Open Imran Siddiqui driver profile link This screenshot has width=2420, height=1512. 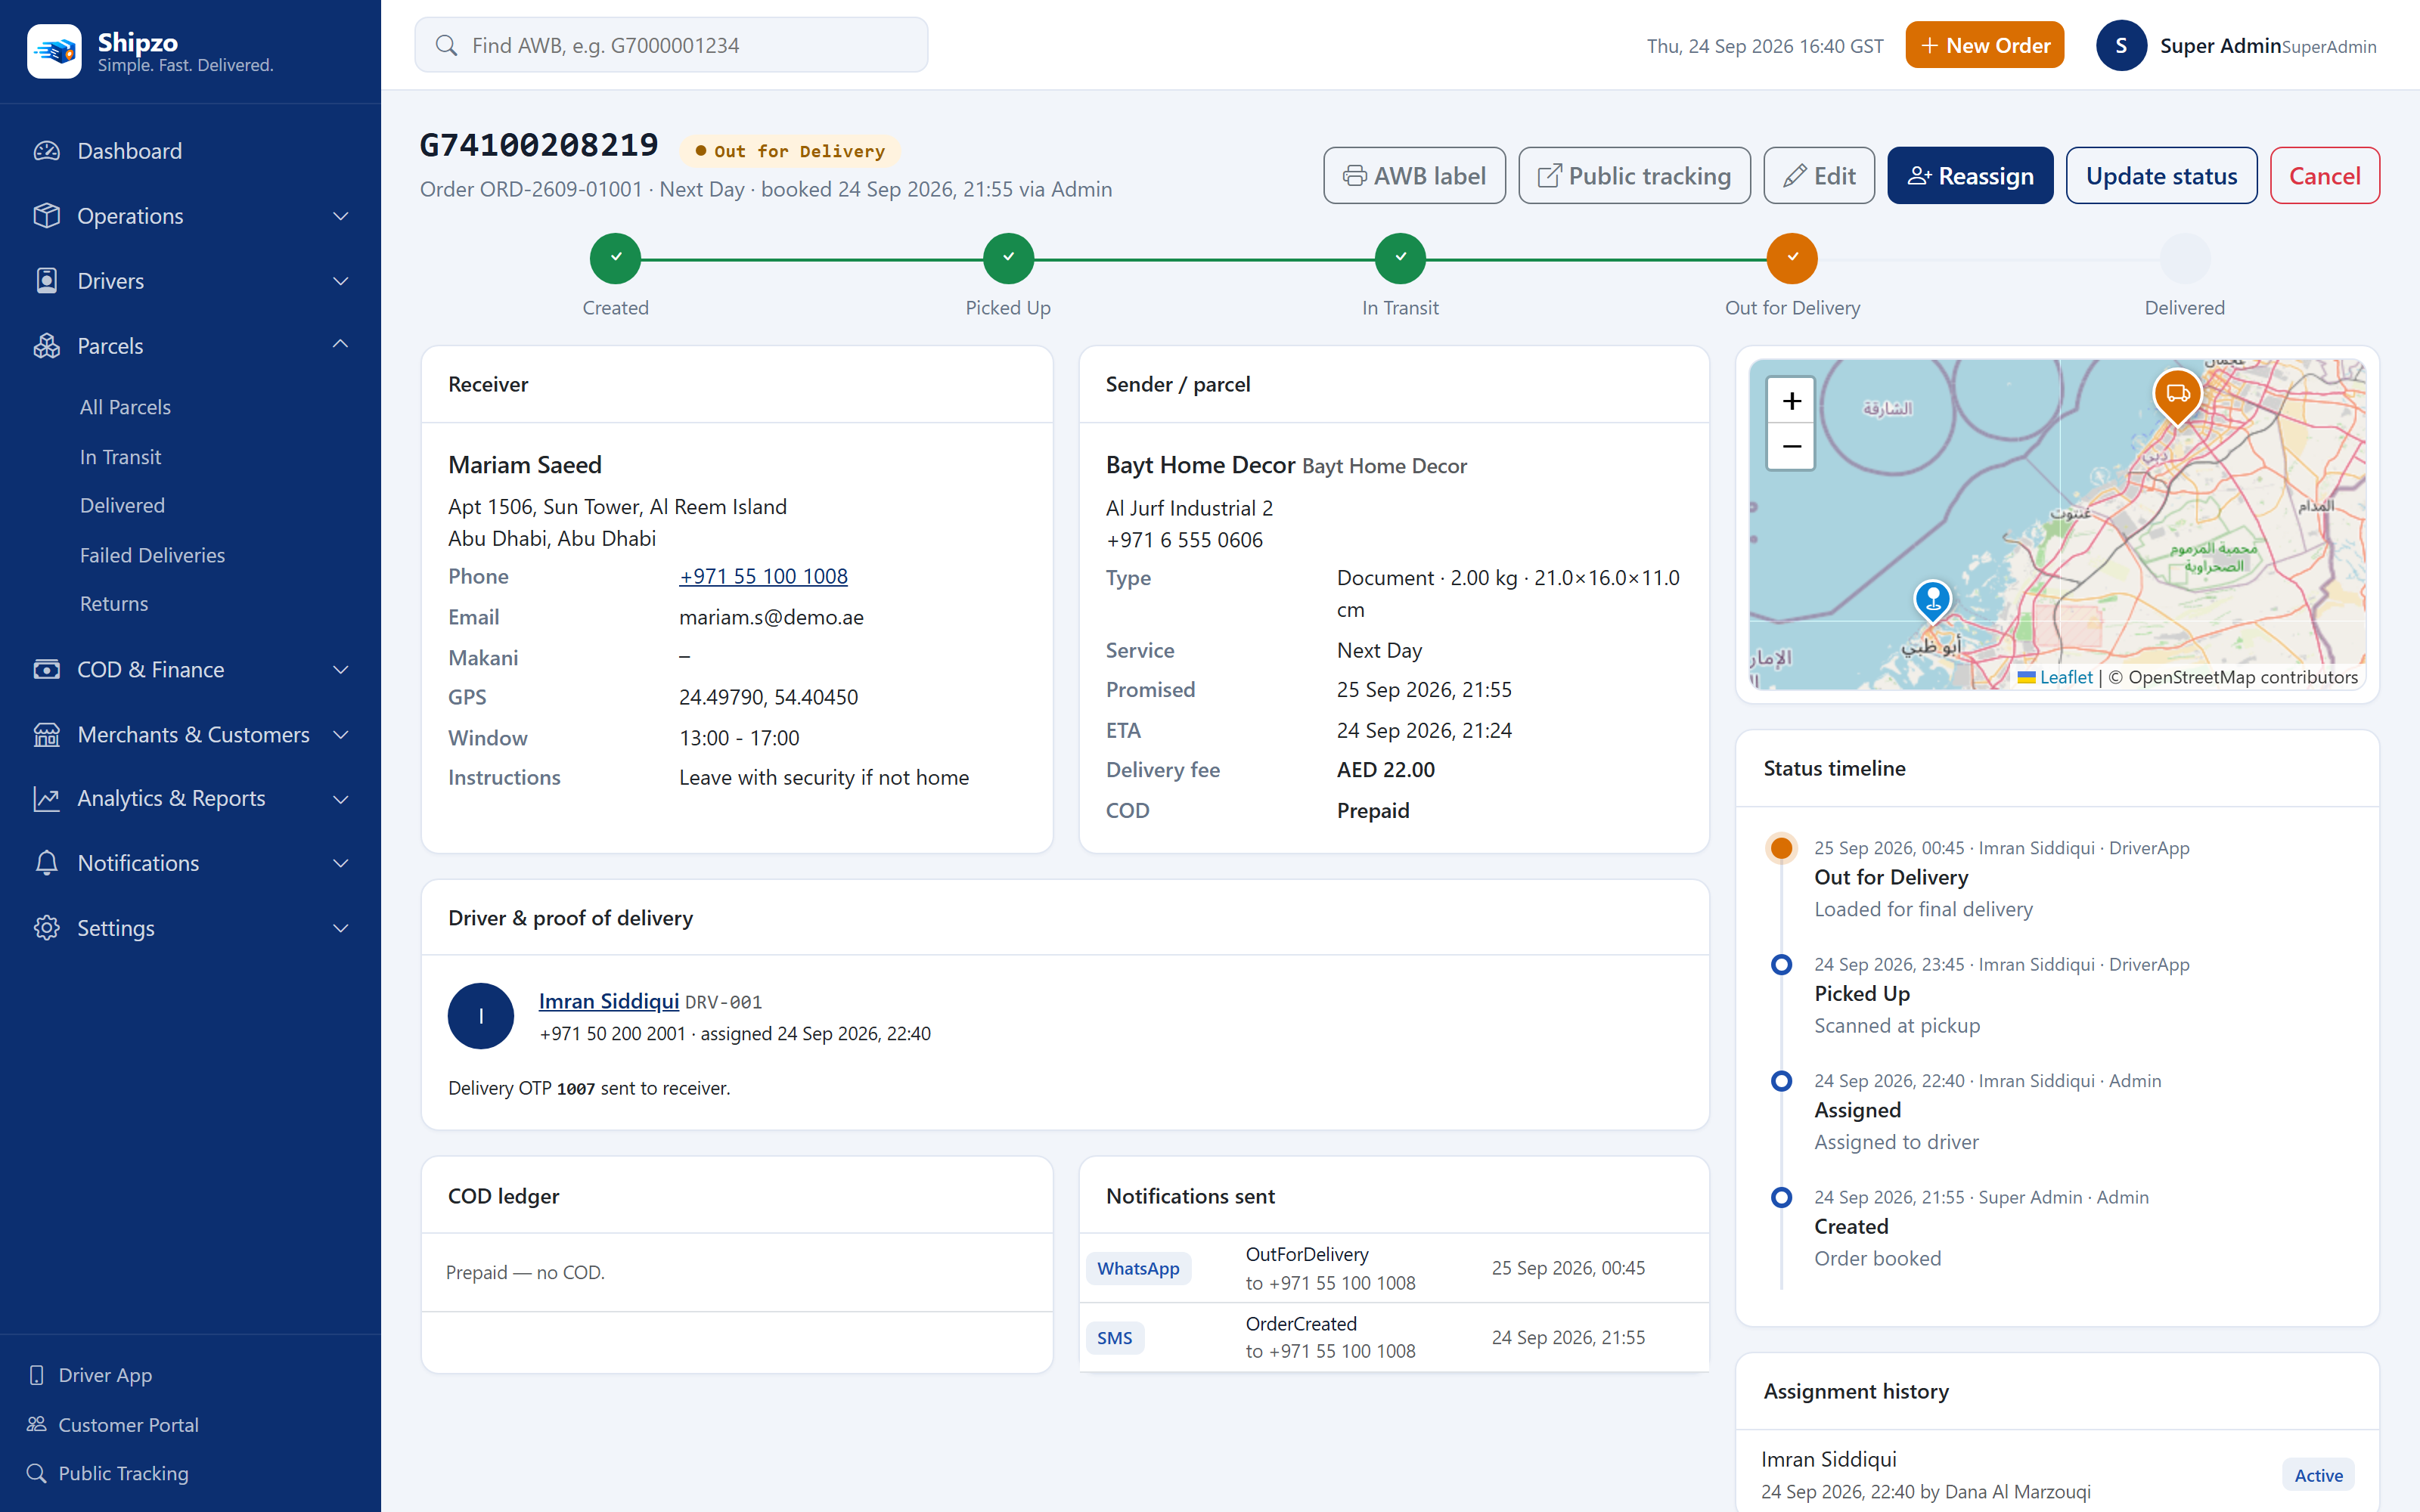tap(608, 1001)
